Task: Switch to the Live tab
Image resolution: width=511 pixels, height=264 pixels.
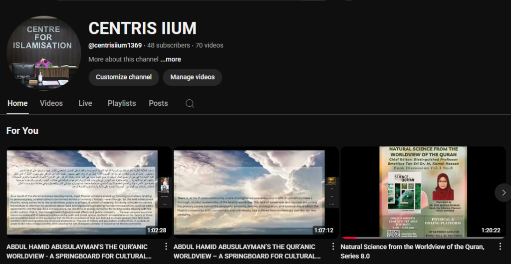Action: click(85, 104)
